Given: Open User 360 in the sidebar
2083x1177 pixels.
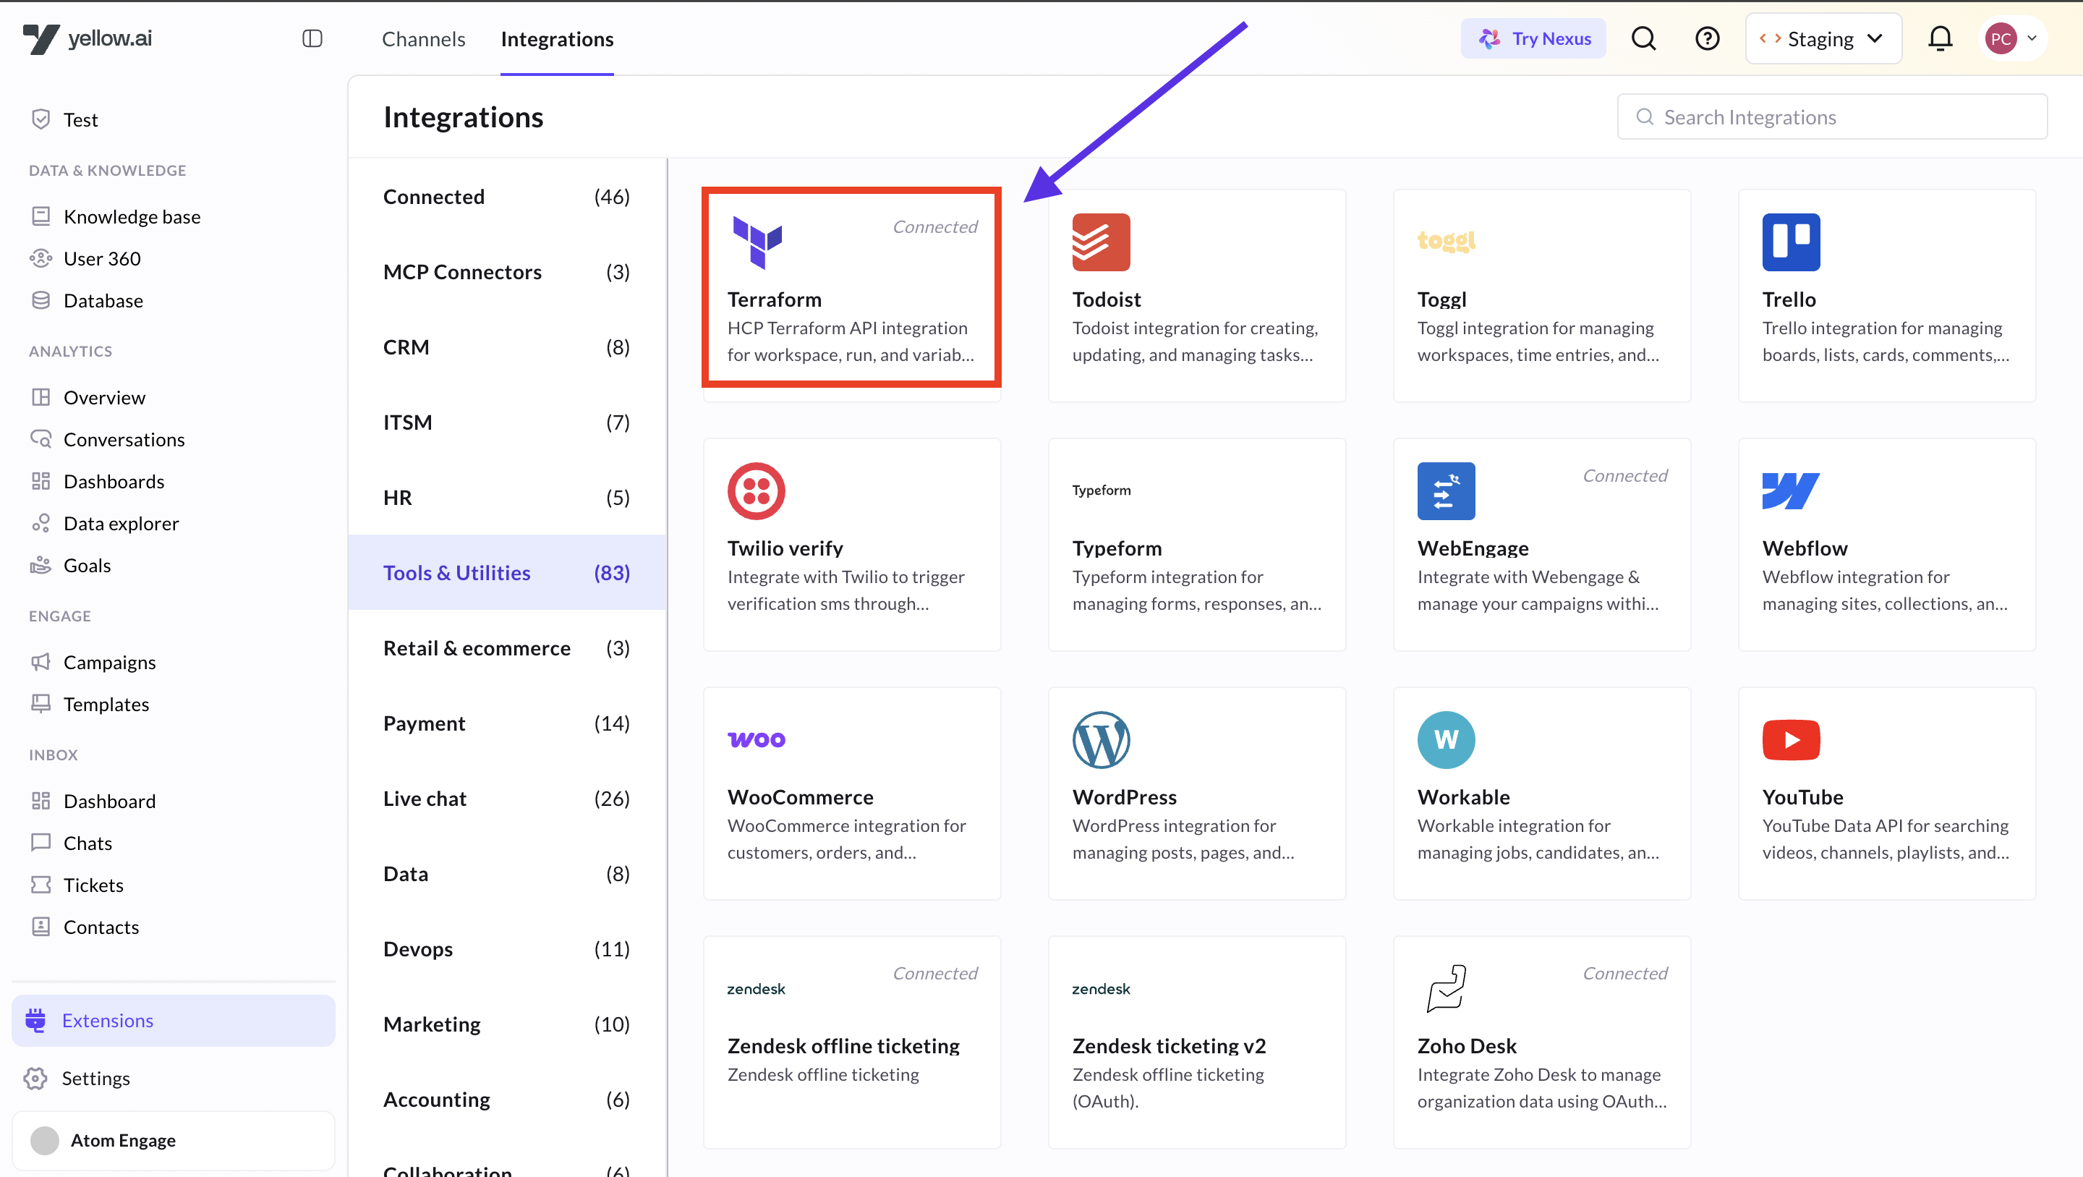Looking at the screenshot, I should (x=174, y=258).
